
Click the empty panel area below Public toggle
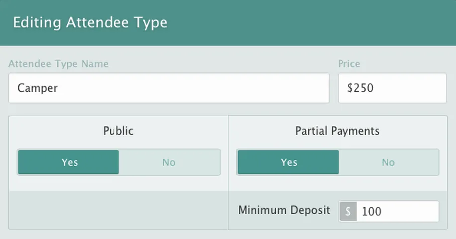pos(118,210)
